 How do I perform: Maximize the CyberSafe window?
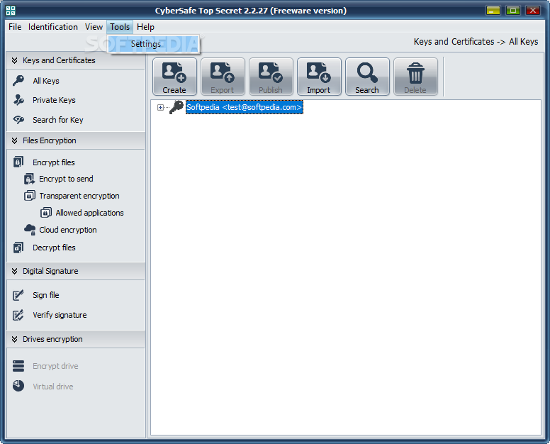tap(513, 11)
